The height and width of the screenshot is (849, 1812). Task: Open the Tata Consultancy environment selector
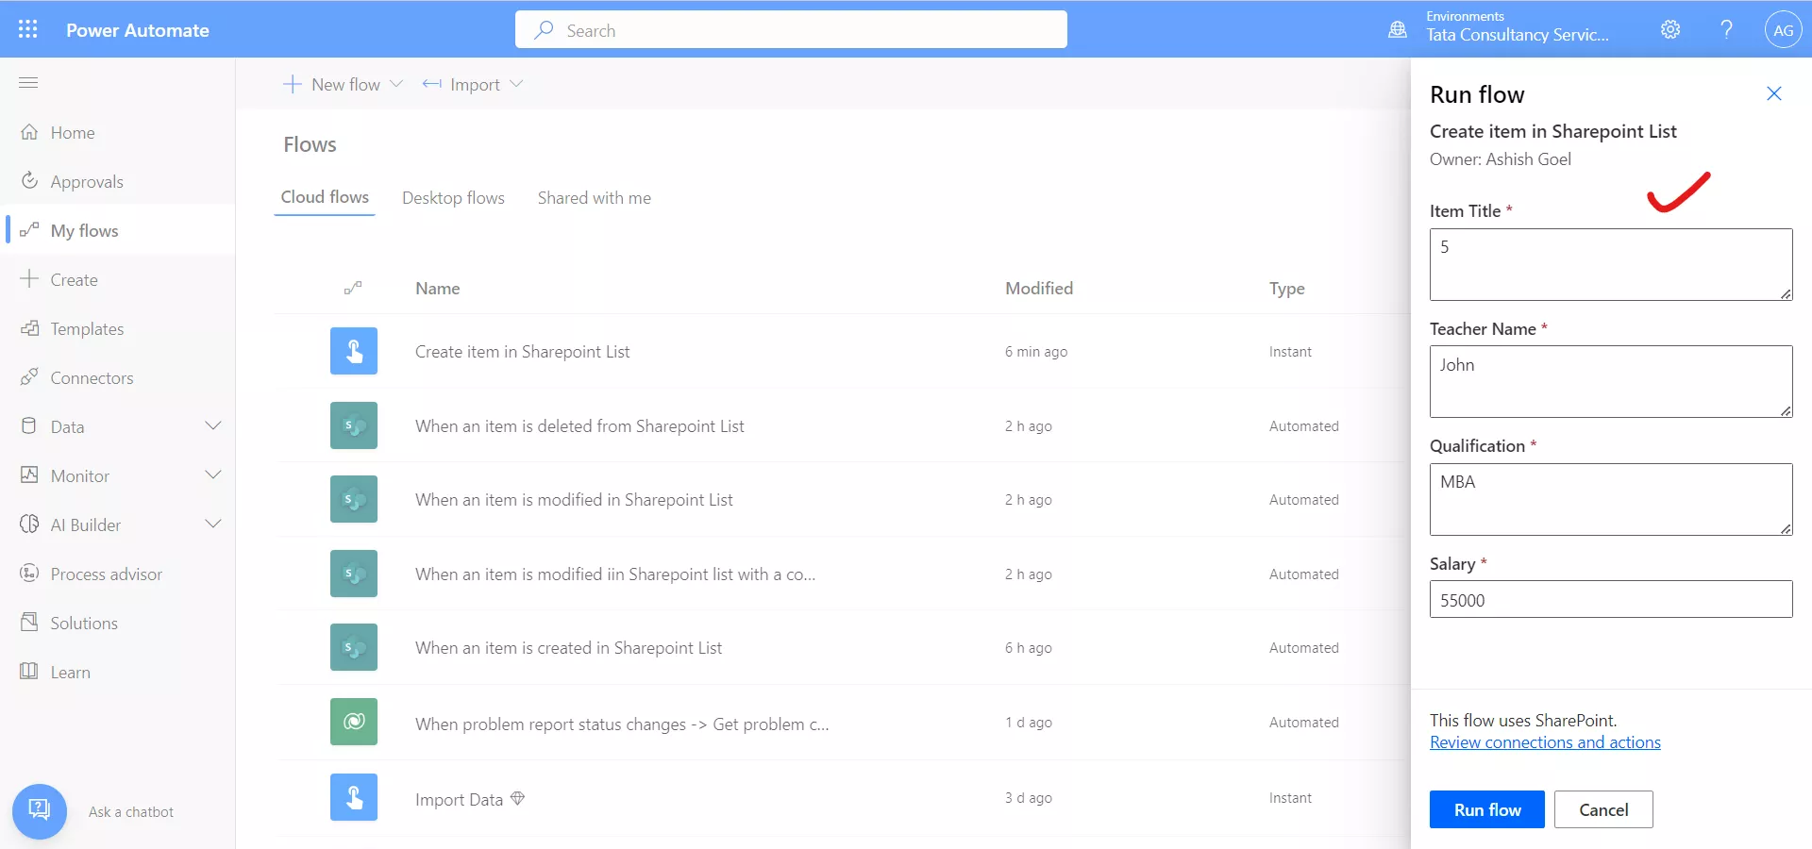point(1518,35)
